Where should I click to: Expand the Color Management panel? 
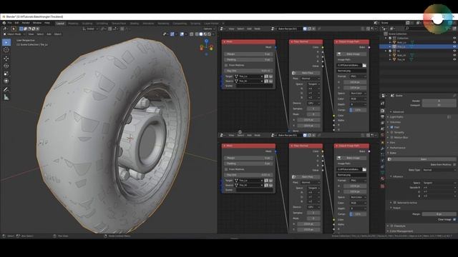point(402,231)
